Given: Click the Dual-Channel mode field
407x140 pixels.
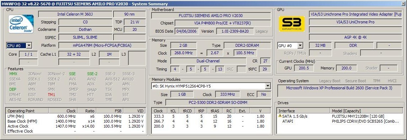Looking at the screenshot, I should coord(208,61).
